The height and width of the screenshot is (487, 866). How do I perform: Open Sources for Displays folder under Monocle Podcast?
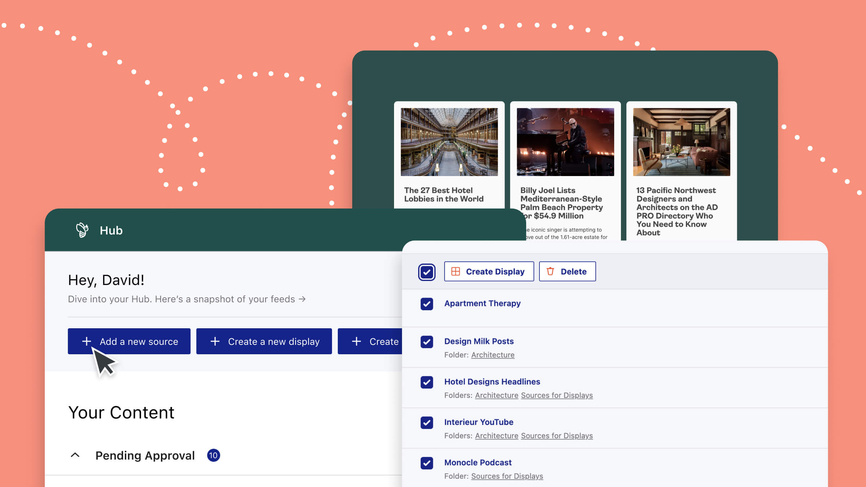tap(507, 476)
